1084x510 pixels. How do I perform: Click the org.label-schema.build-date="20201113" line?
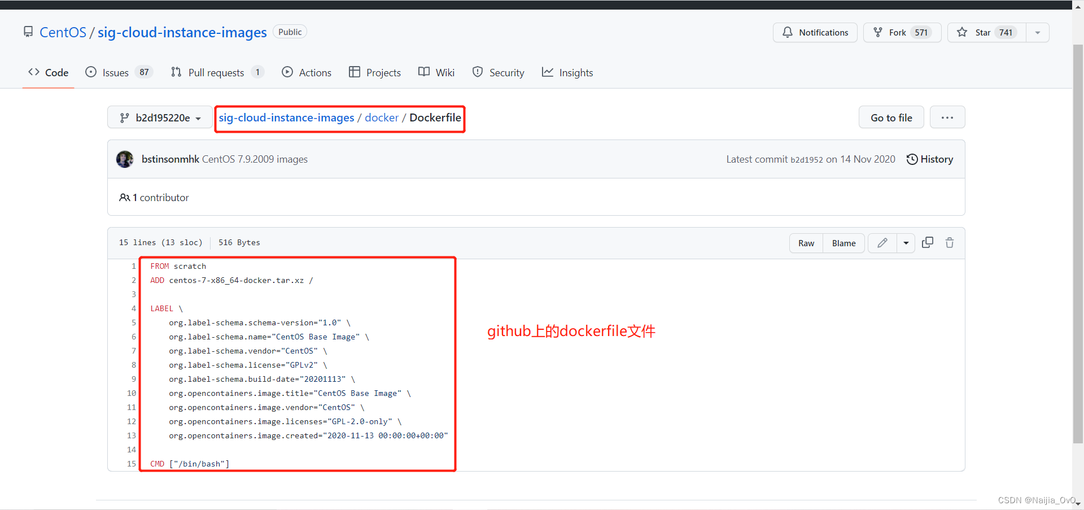[262, 379]
